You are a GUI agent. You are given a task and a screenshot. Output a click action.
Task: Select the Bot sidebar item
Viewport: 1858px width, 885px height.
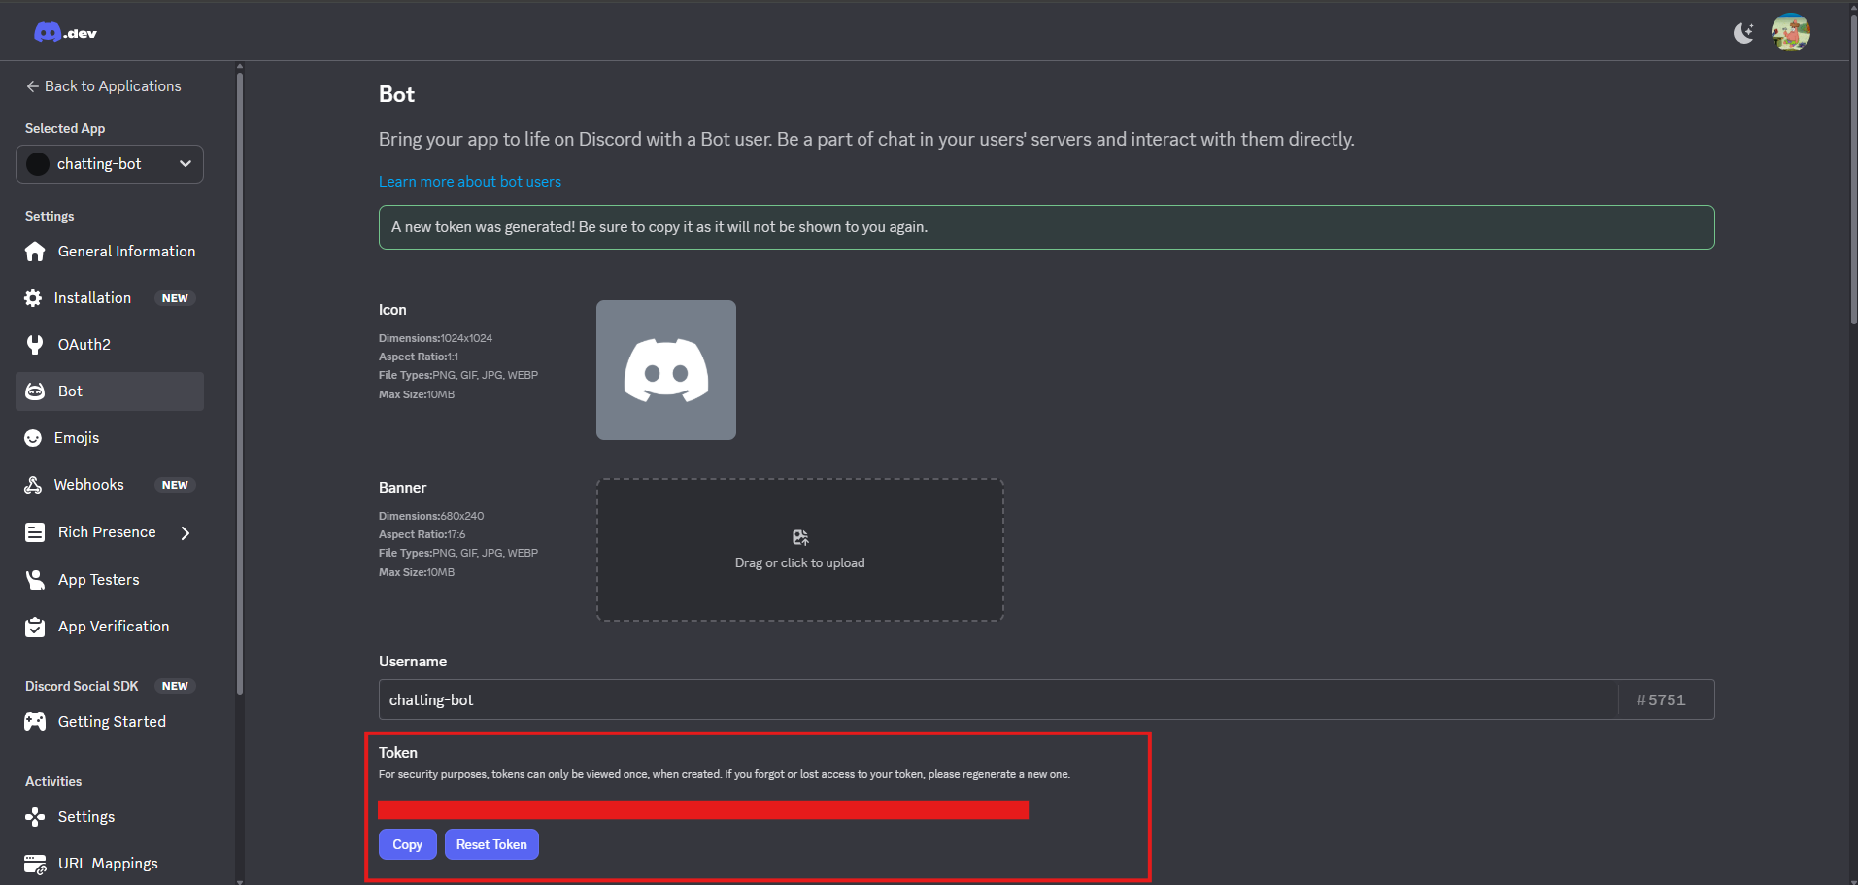[110, 391]
